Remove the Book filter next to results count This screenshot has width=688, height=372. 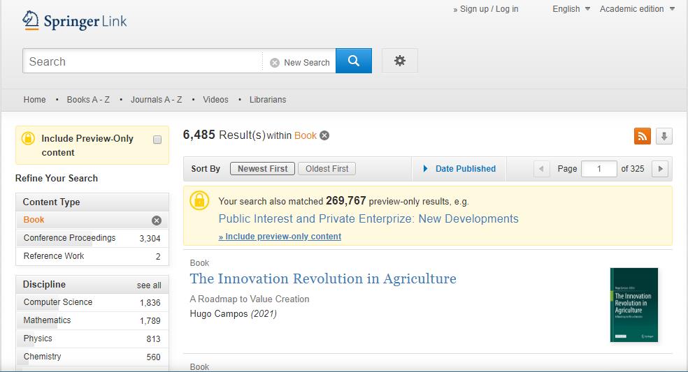(324, 135)
